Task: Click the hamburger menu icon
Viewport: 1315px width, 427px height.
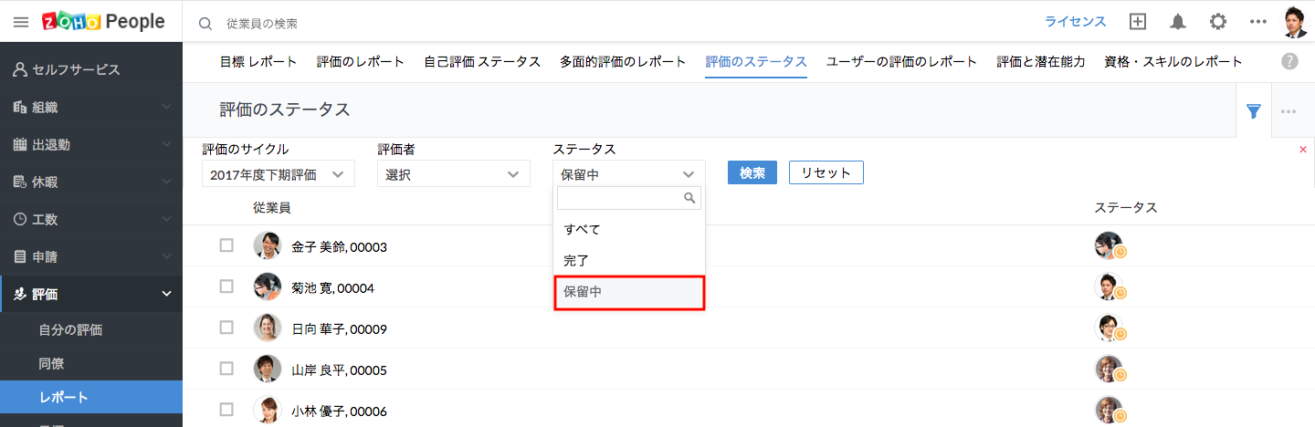Action: (x=20, y=22)
